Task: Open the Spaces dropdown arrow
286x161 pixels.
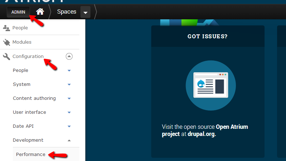Action: [85, 12]
